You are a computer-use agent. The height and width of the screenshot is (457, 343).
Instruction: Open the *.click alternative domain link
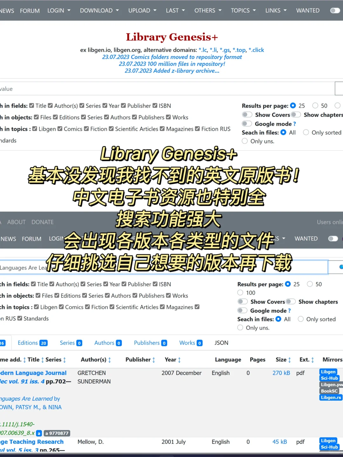pos(256,50)
